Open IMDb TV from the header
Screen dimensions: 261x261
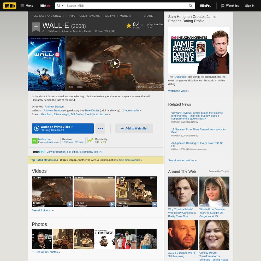click(x=45, y=6)
